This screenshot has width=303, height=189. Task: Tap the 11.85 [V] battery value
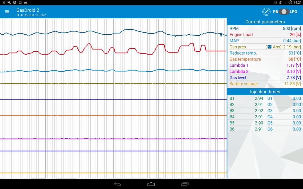[292, 84]
